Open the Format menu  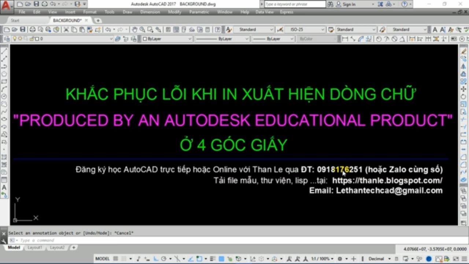(90, 12)
